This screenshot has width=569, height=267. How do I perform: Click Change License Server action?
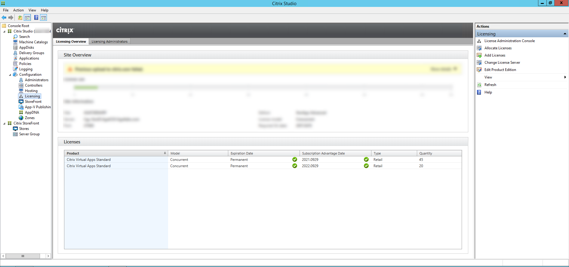click(502, 63)
